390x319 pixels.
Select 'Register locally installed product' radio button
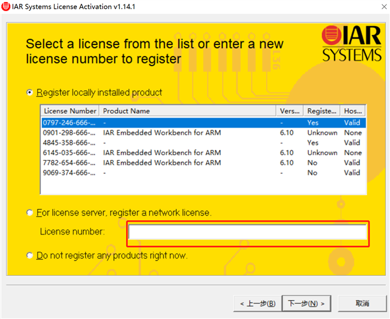(x=30, y=93)
